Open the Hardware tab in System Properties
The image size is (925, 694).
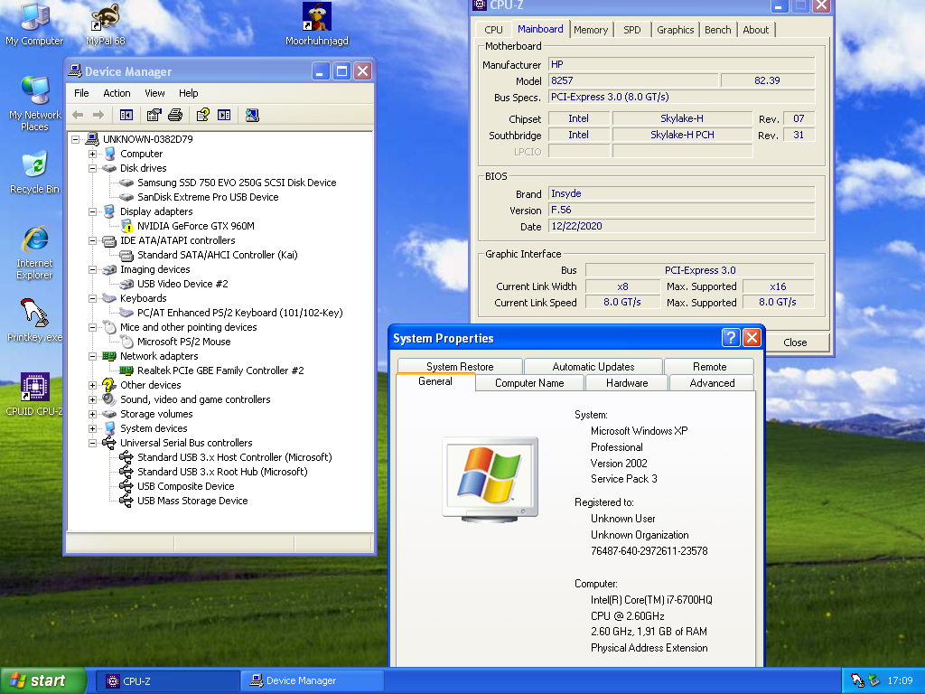(x=627, y=383)
